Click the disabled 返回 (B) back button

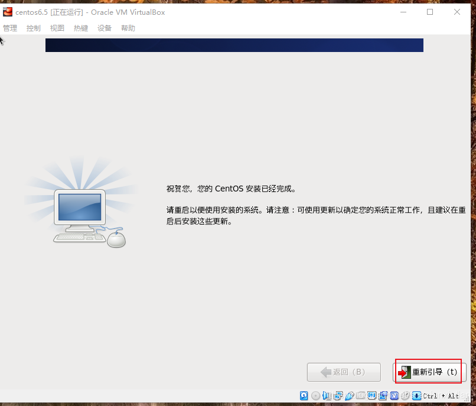(x=344, y=372)
